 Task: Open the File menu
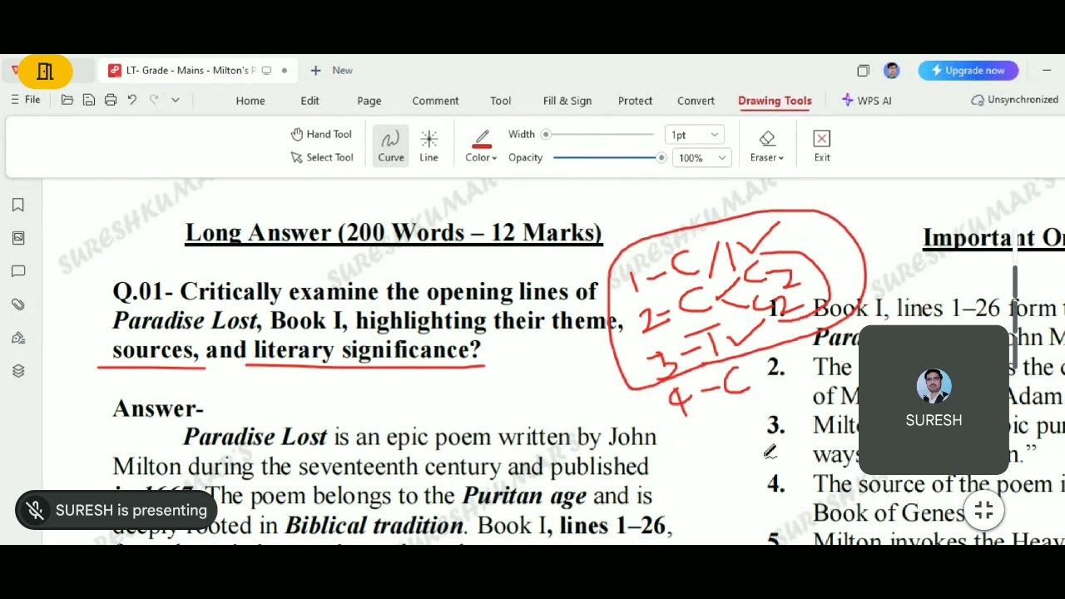26,100
